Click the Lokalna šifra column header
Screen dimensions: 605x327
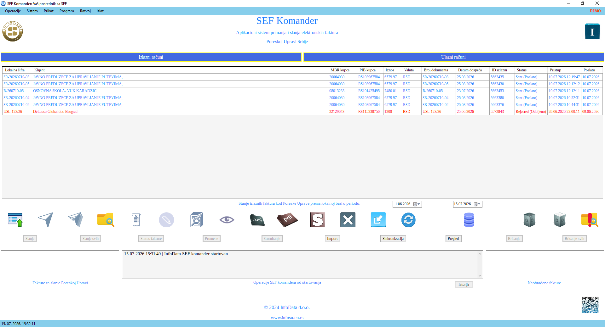pyautogui.click(x=17, y=70)
